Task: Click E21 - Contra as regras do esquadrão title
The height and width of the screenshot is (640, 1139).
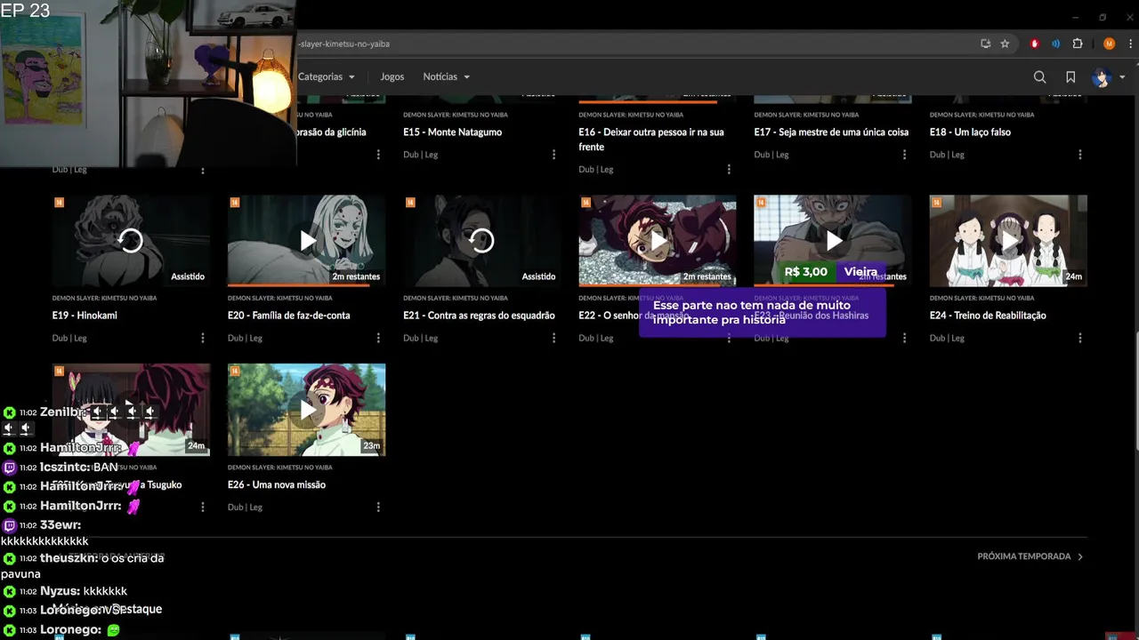Action: tap(479, 316)
